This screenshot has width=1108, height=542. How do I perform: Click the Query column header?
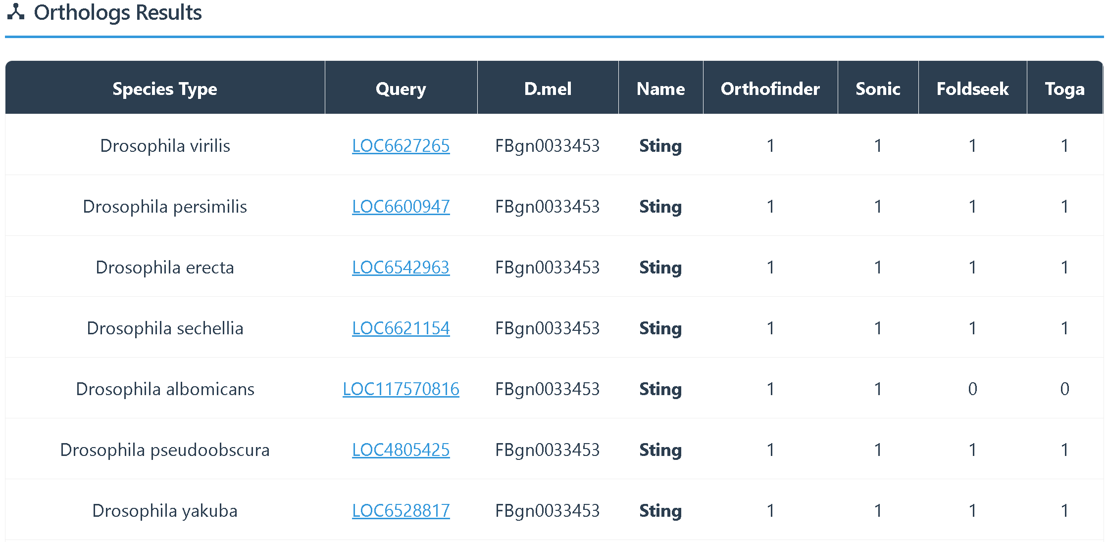click(401, 89)
